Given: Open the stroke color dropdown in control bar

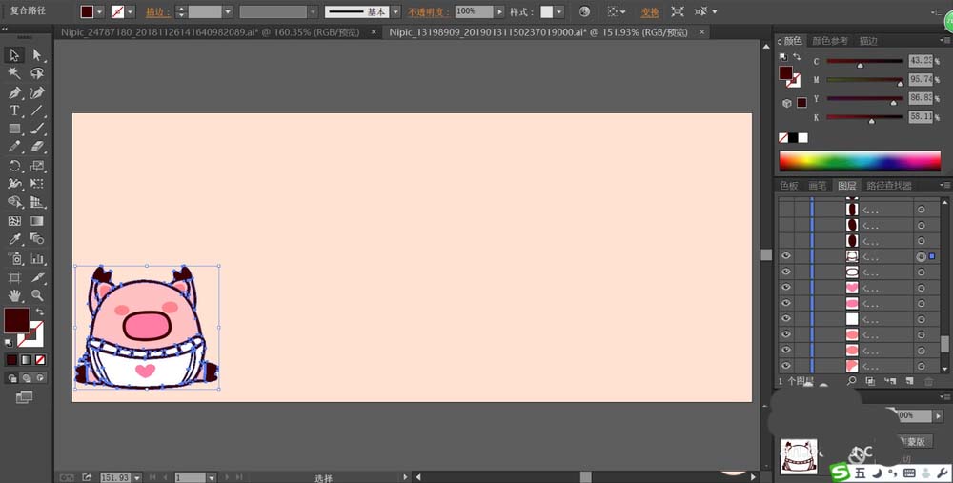Looking at the screenshot, I should pos(130,11).
